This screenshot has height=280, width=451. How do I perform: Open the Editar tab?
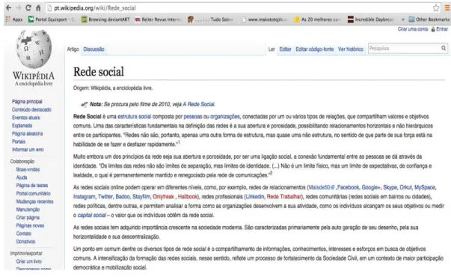pos(285,49)
